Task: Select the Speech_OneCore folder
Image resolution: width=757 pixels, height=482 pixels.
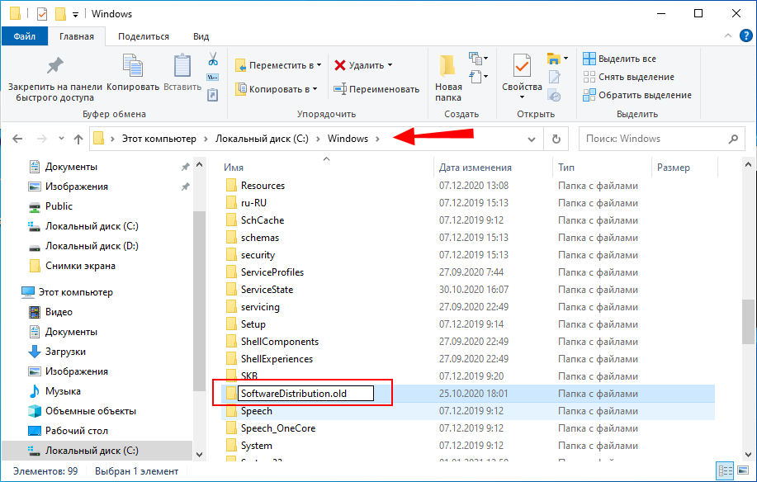Action: pyautogui.click(x=278, y=428)
